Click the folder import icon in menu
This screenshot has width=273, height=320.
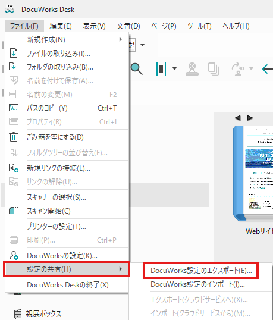14,67
